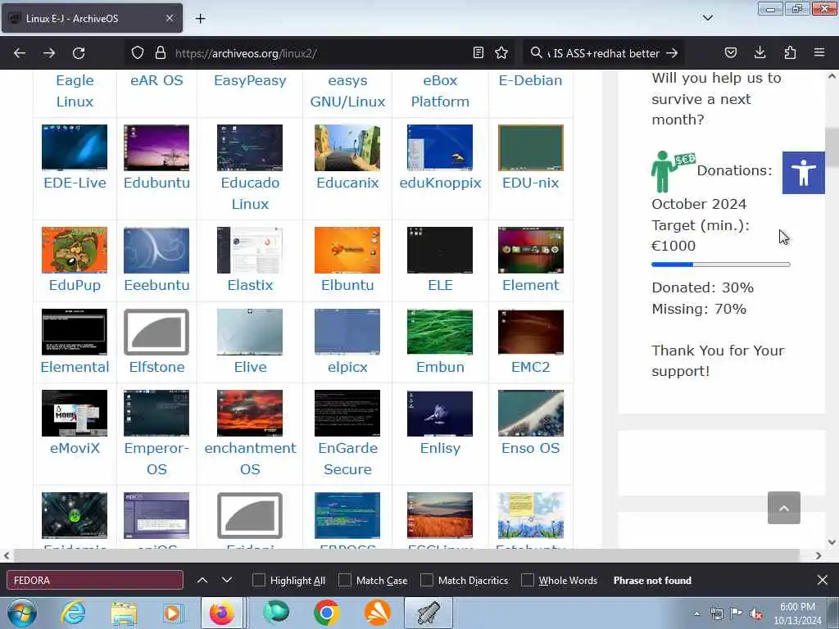Screen dimensions: 839x629
Task: Click the donations green figure icon
Action: click(673, 171)
